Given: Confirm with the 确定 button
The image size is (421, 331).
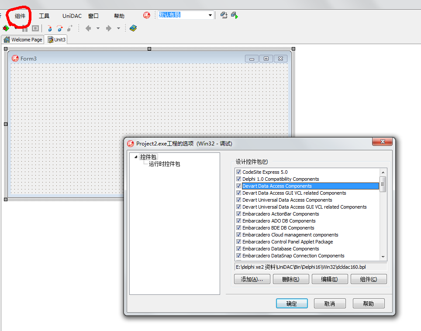Looking at the screenshot, I should pos(292,304).
